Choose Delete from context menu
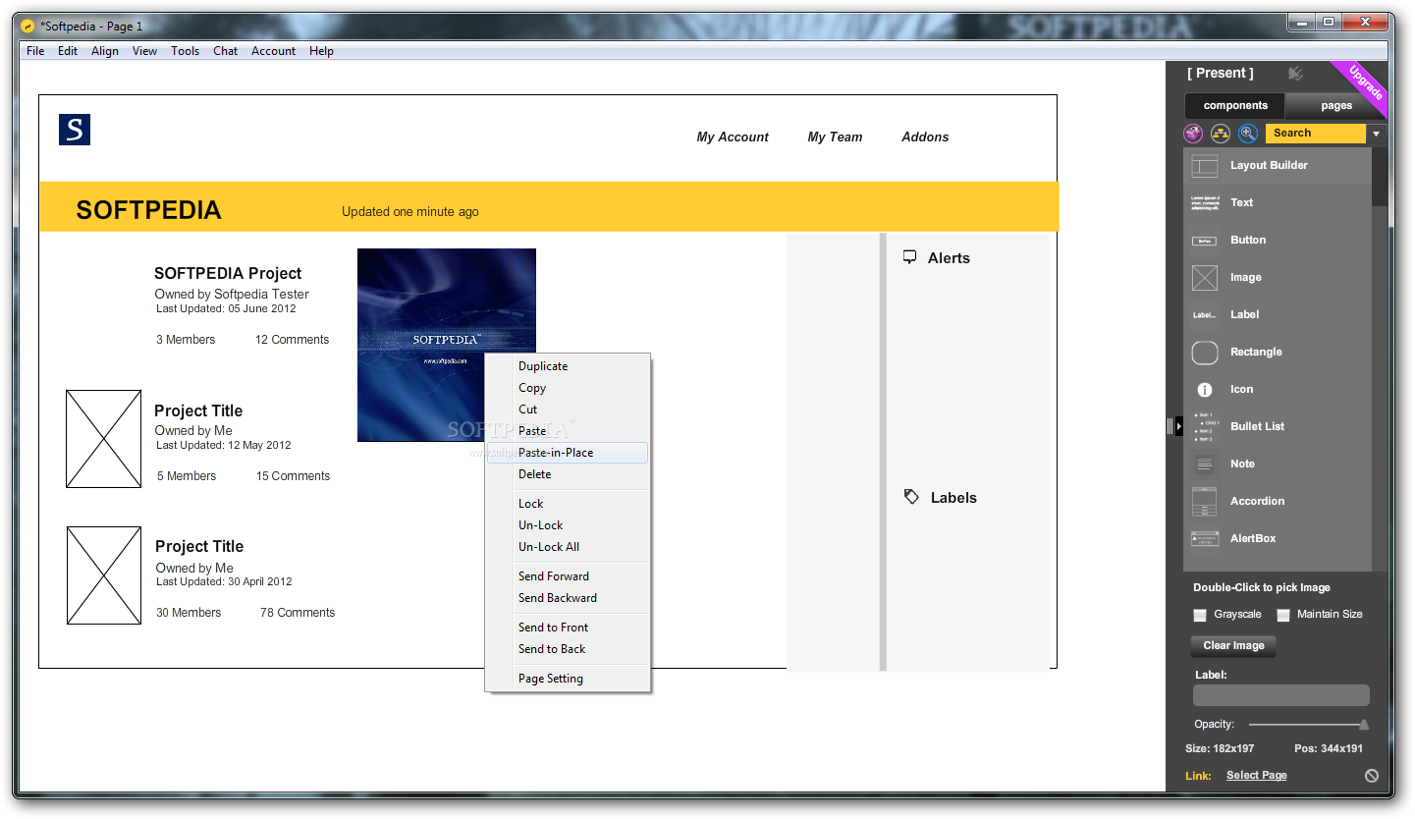1415x819 pixels. click(568, 474)
